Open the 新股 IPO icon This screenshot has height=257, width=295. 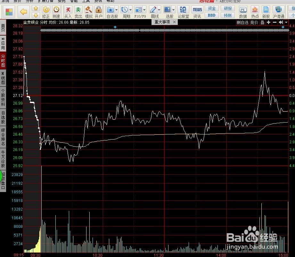pos(266,12)
